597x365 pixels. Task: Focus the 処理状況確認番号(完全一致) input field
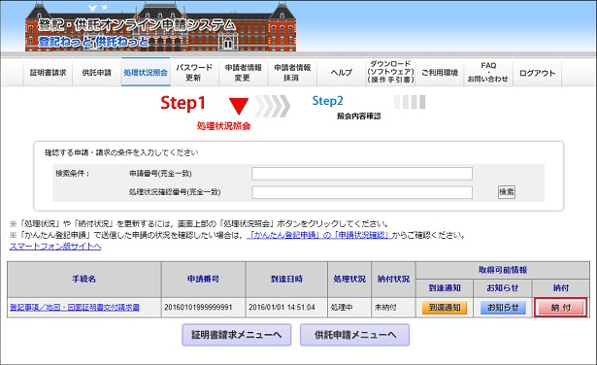[362, 192]
